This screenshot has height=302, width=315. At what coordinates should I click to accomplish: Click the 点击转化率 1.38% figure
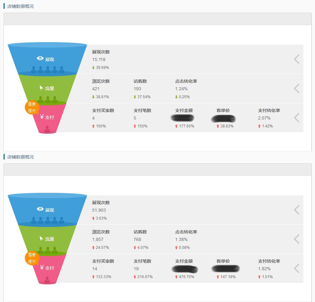[x=179, y=239]
